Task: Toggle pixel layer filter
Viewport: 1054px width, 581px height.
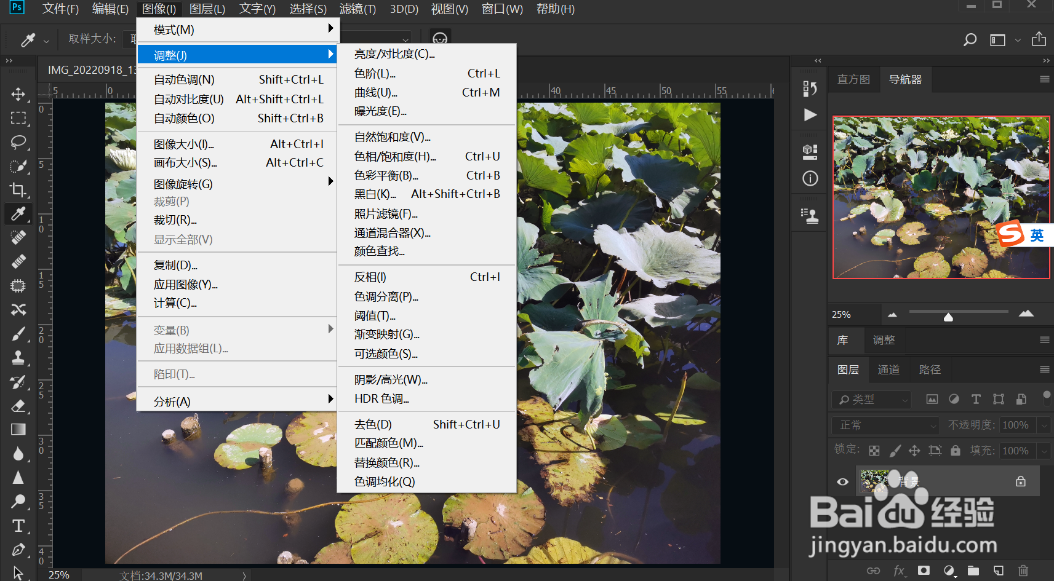Action: click(x=932, y=399)
